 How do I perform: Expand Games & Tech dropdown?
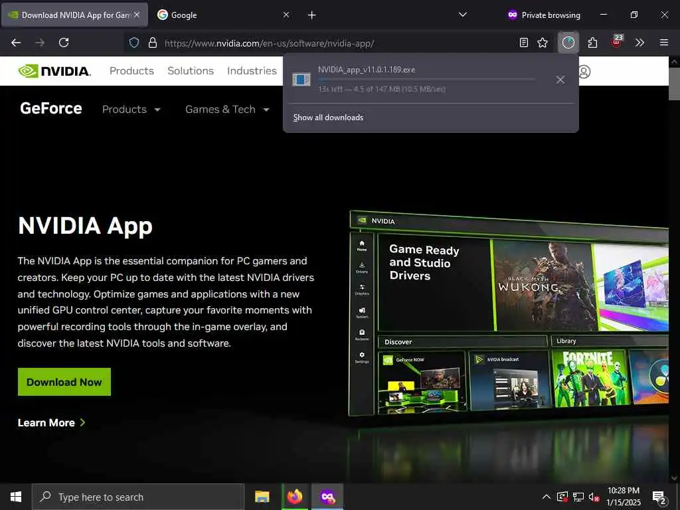point(227,110)
